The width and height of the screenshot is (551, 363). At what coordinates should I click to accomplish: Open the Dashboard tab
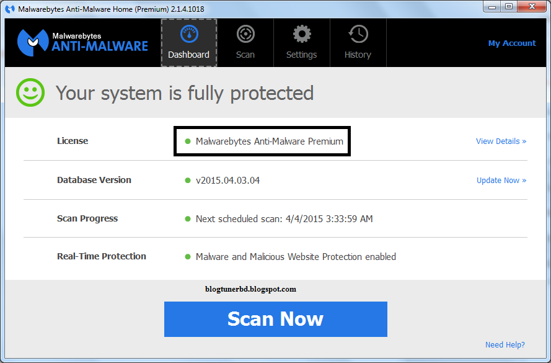189,43
